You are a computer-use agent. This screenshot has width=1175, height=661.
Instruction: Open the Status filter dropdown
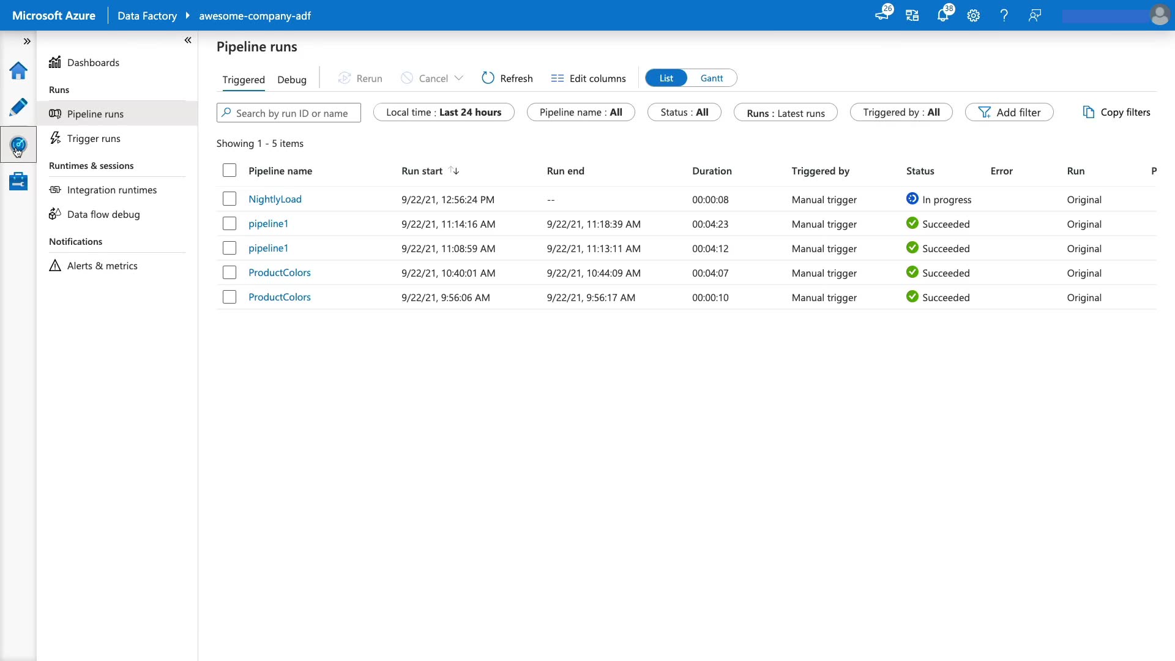[x=684, y=113]
